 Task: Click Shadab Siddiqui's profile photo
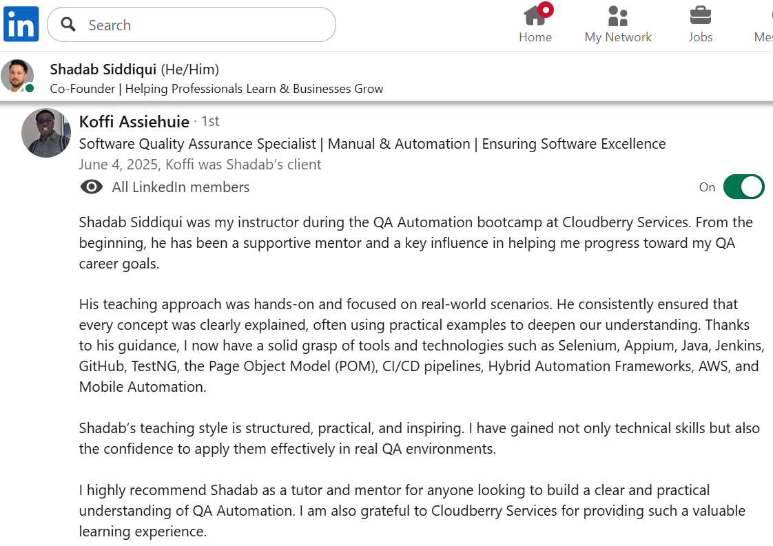17,76
